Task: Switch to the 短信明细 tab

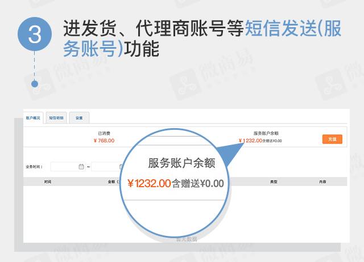Action: [56, 118]
